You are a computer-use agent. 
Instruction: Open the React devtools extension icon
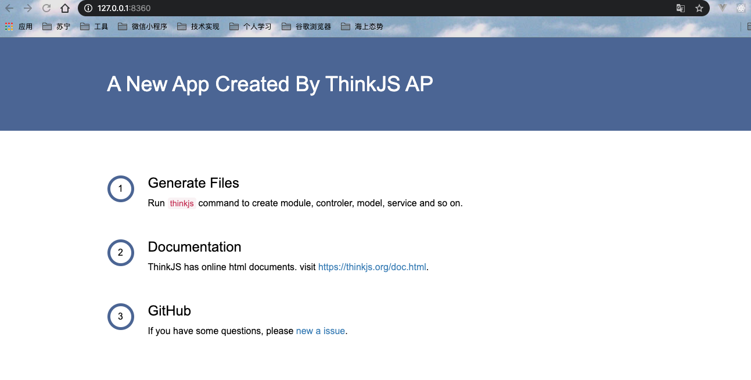(741, 8)
